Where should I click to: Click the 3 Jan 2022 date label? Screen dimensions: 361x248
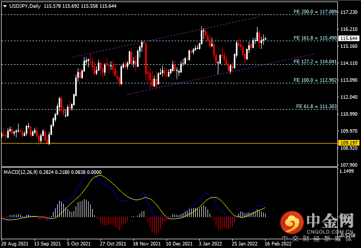click(x=211, y=244)
